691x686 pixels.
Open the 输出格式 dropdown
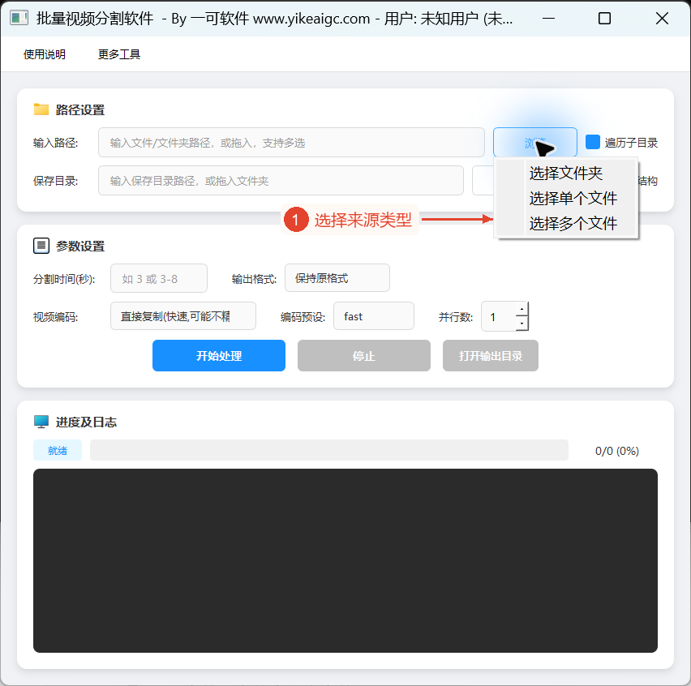337,278
